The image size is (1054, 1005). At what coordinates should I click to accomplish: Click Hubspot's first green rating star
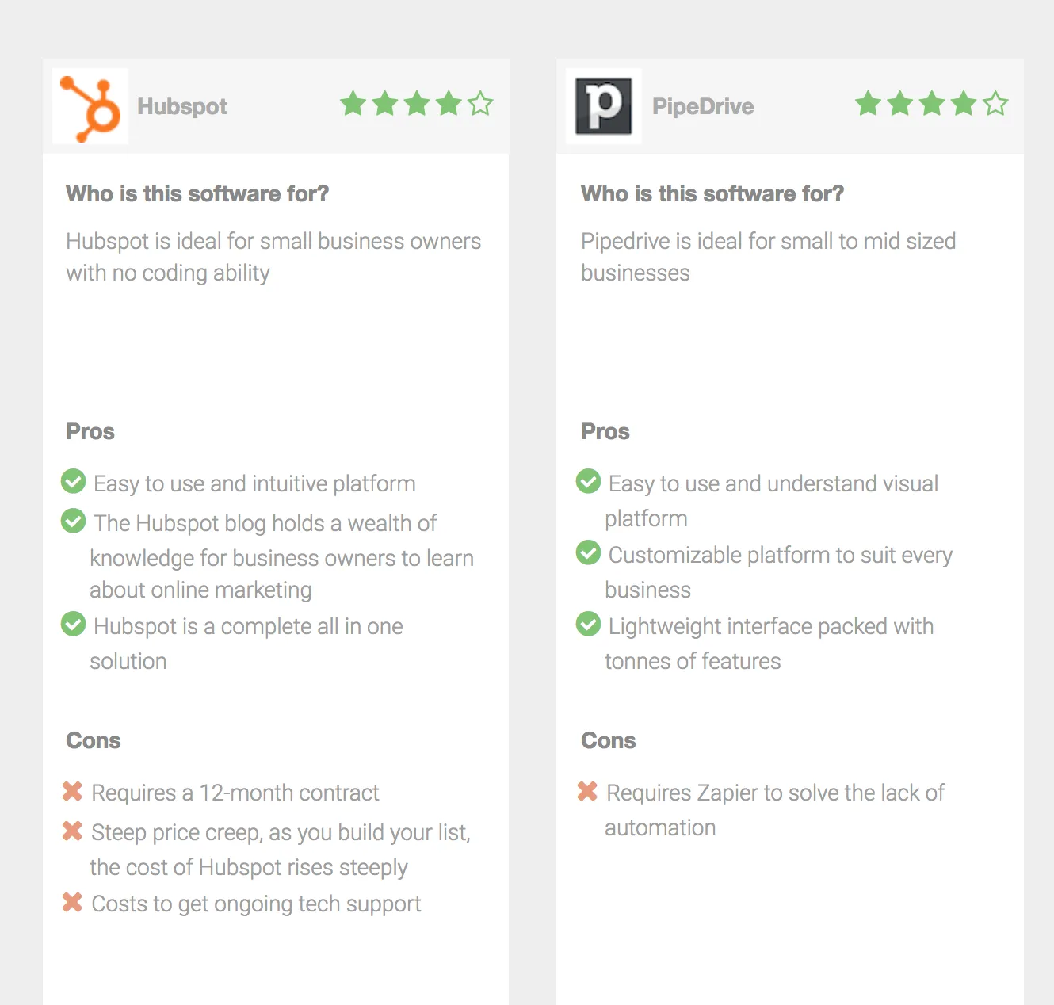tap(353, 104)
